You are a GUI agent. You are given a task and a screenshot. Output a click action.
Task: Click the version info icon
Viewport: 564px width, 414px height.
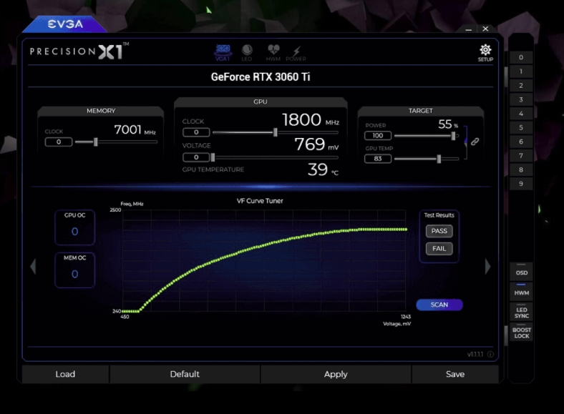click(490, 354)
